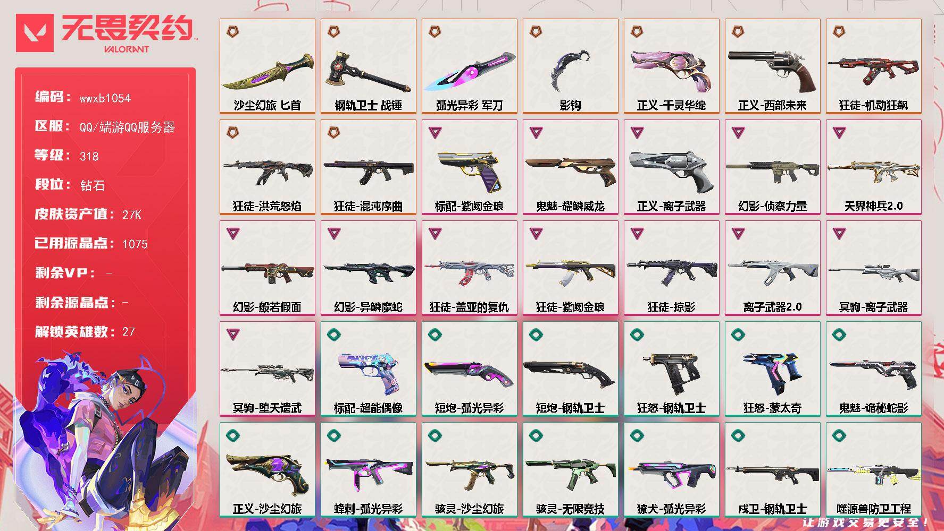Viewport: 944px width, 531px height.
Task: Click green badge on 短炮-弧光异彩 card
Action: pos(435,335)
